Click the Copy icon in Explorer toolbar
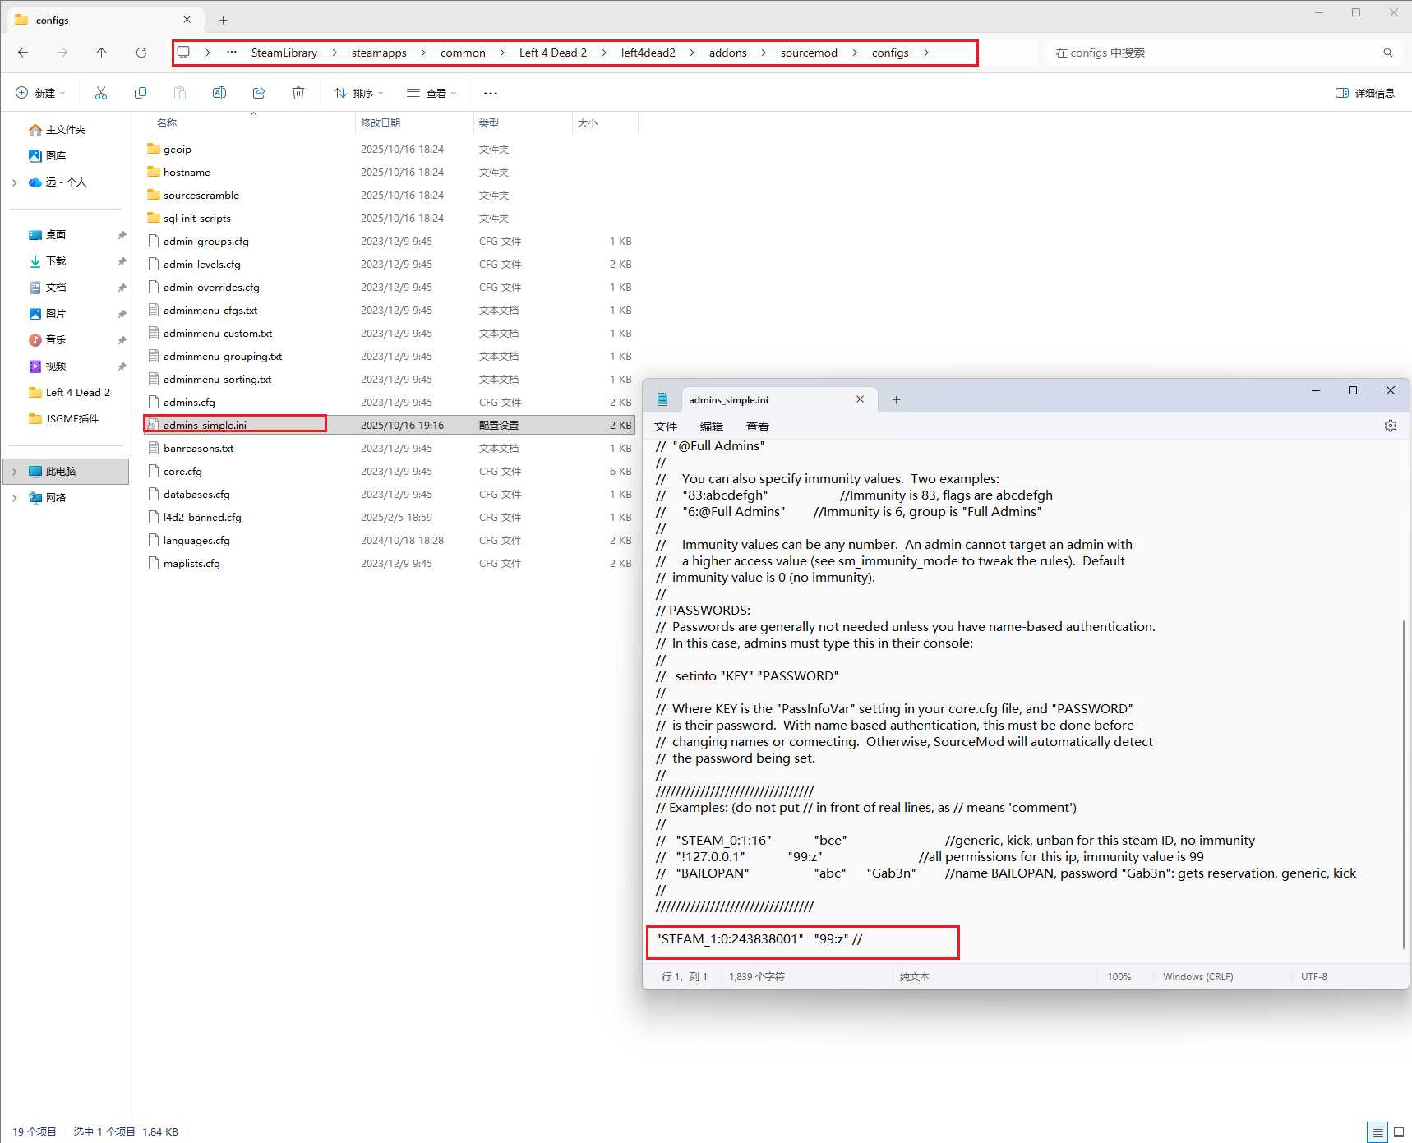1412x1143 pixels. tap(141, 93)
